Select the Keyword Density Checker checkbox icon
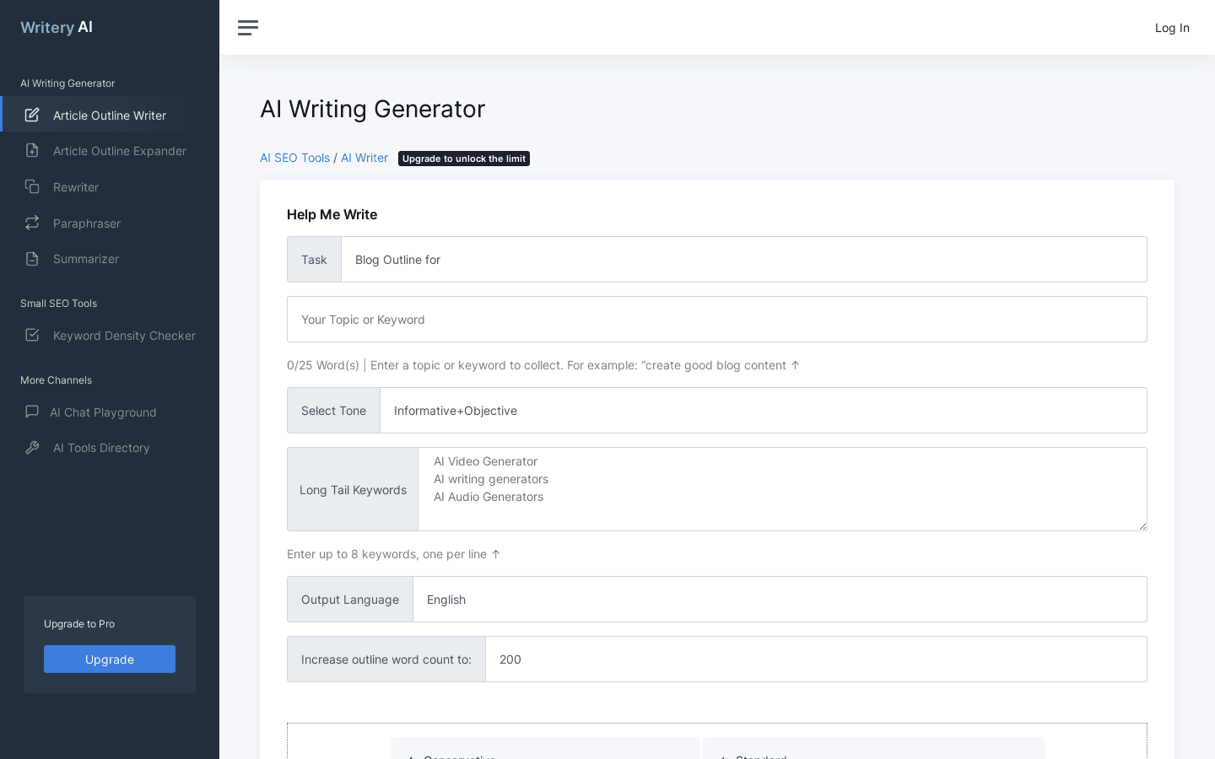Viewport: 1215px width, 759px height. [32, 335]
